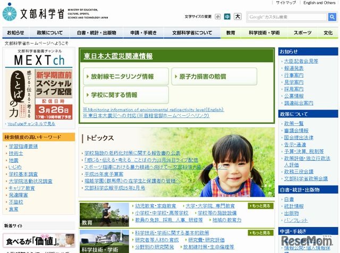This screenshot has height=253, width=340.
Task: Open keyword 不登校
Action: pos(16,202)
